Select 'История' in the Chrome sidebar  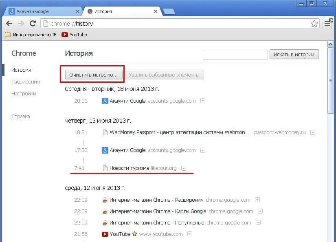[21, 70]
